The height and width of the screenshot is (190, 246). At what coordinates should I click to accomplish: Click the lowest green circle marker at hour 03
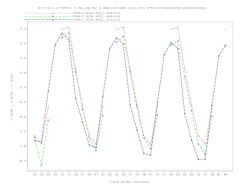[x=41, y=165]
